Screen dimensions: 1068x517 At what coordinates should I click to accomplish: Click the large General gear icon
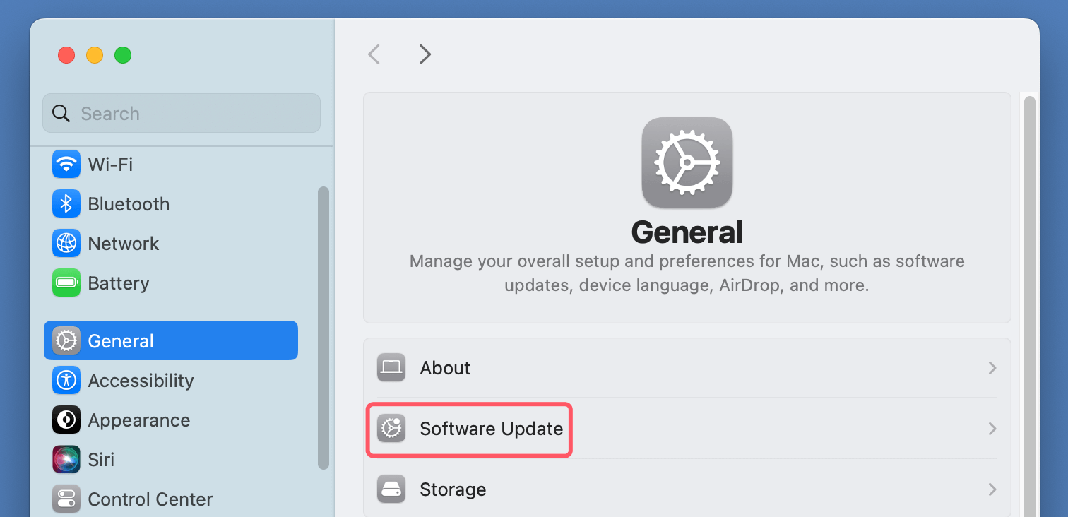[x=687, y=162]
